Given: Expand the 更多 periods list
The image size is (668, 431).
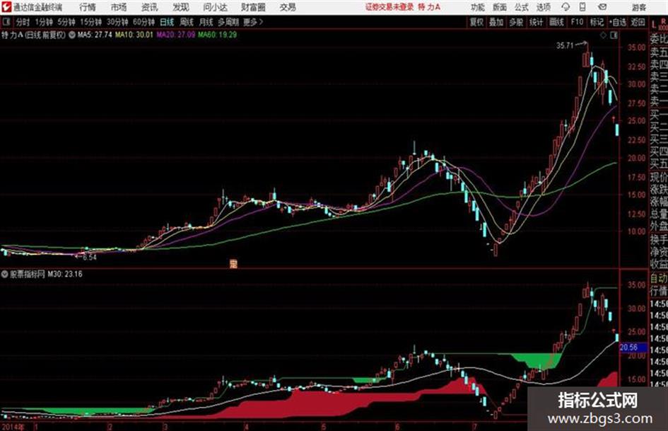Looking at the screenshot, I should (x=253, y=22).
